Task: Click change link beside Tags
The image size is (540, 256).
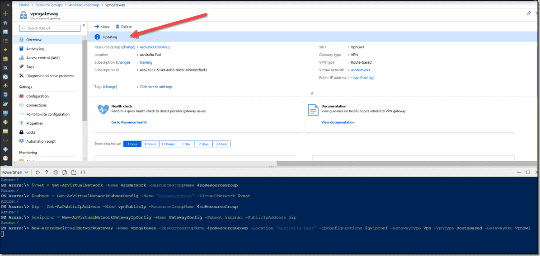Action: 110,87
